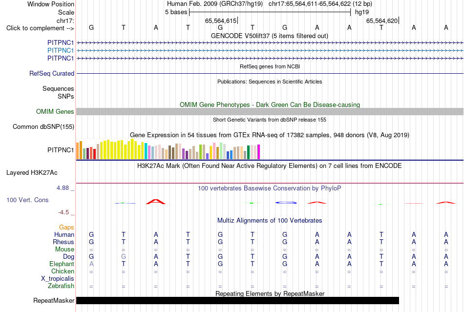Image resolution: width=464 pixels, height=312 pixels.
Task: Click the chr17: ruler label
Action: pyautogui.click(x=65, y=21)
